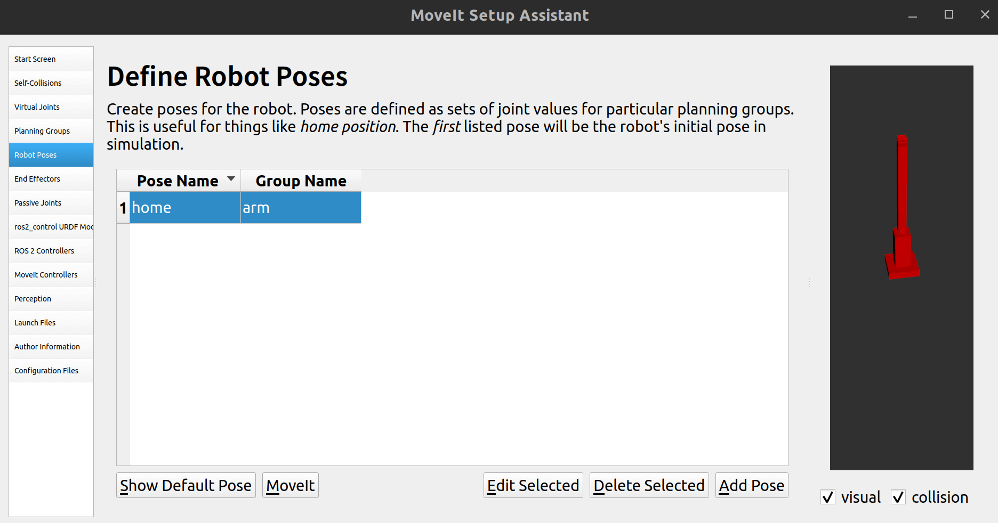This screenshot has width=998, height=523.
Task: Select the home pose row
Action: (x=184, y=208)
